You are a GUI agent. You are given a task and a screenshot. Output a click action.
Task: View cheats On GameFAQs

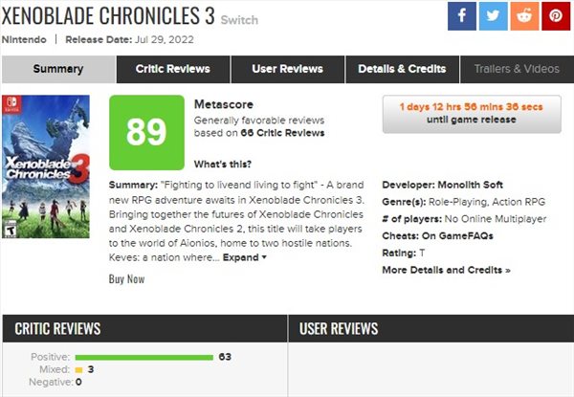457,236
